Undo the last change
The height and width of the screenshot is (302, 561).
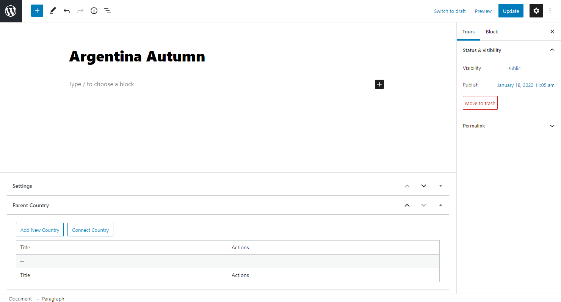67,11
